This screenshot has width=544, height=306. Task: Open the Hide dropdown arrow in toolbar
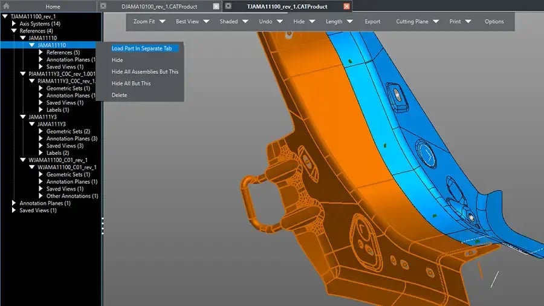click(312, 22)
